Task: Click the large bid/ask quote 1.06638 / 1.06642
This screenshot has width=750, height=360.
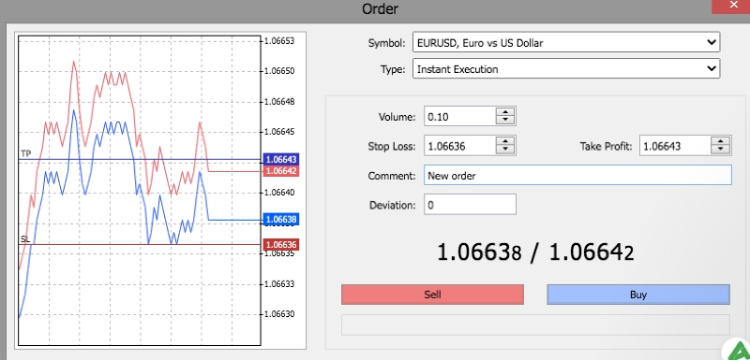Action: (535, 252)
